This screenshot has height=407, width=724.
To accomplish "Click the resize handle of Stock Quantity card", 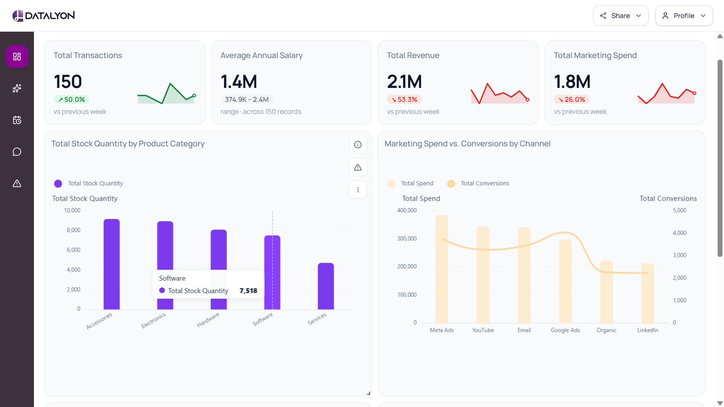I will pyautogui.click(x=369, y=393).
